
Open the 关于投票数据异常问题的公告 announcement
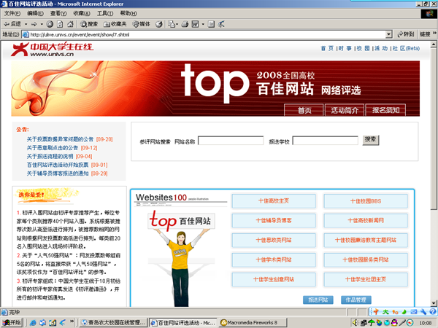click(x=60, y=139)
